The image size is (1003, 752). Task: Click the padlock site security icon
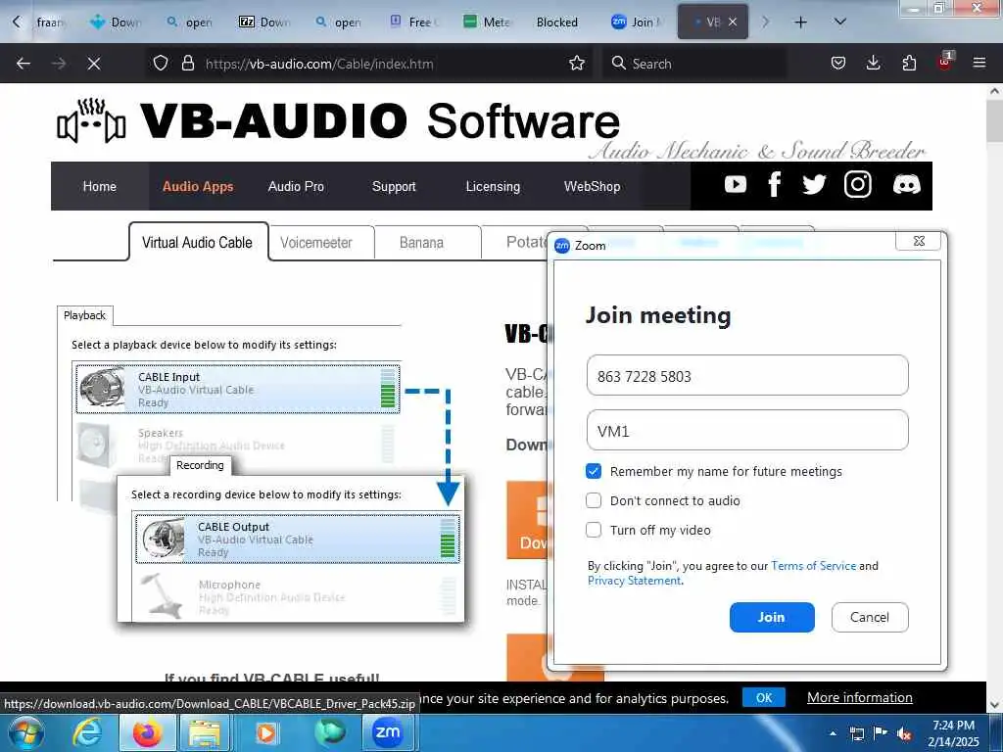click(187, 64)
